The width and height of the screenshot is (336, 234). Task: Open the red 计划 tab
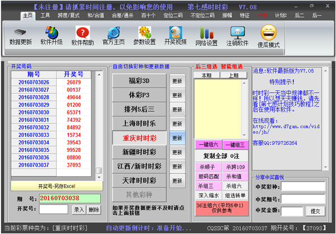pyautogui.click(x=262, y=16)
